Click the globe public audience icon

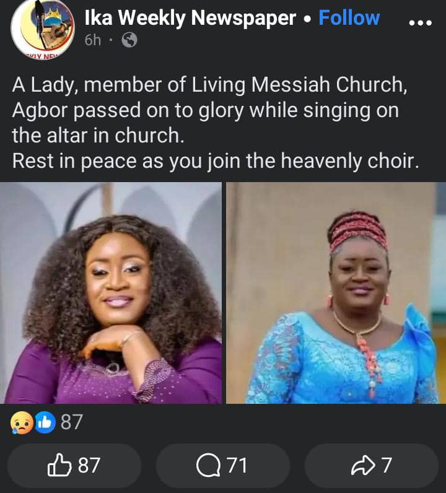coord(129,40)
